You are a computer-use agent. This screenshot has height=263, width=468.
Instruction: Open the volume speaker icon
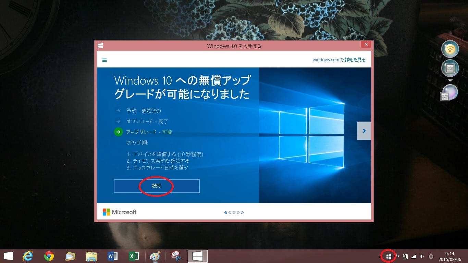click(422, 256)
